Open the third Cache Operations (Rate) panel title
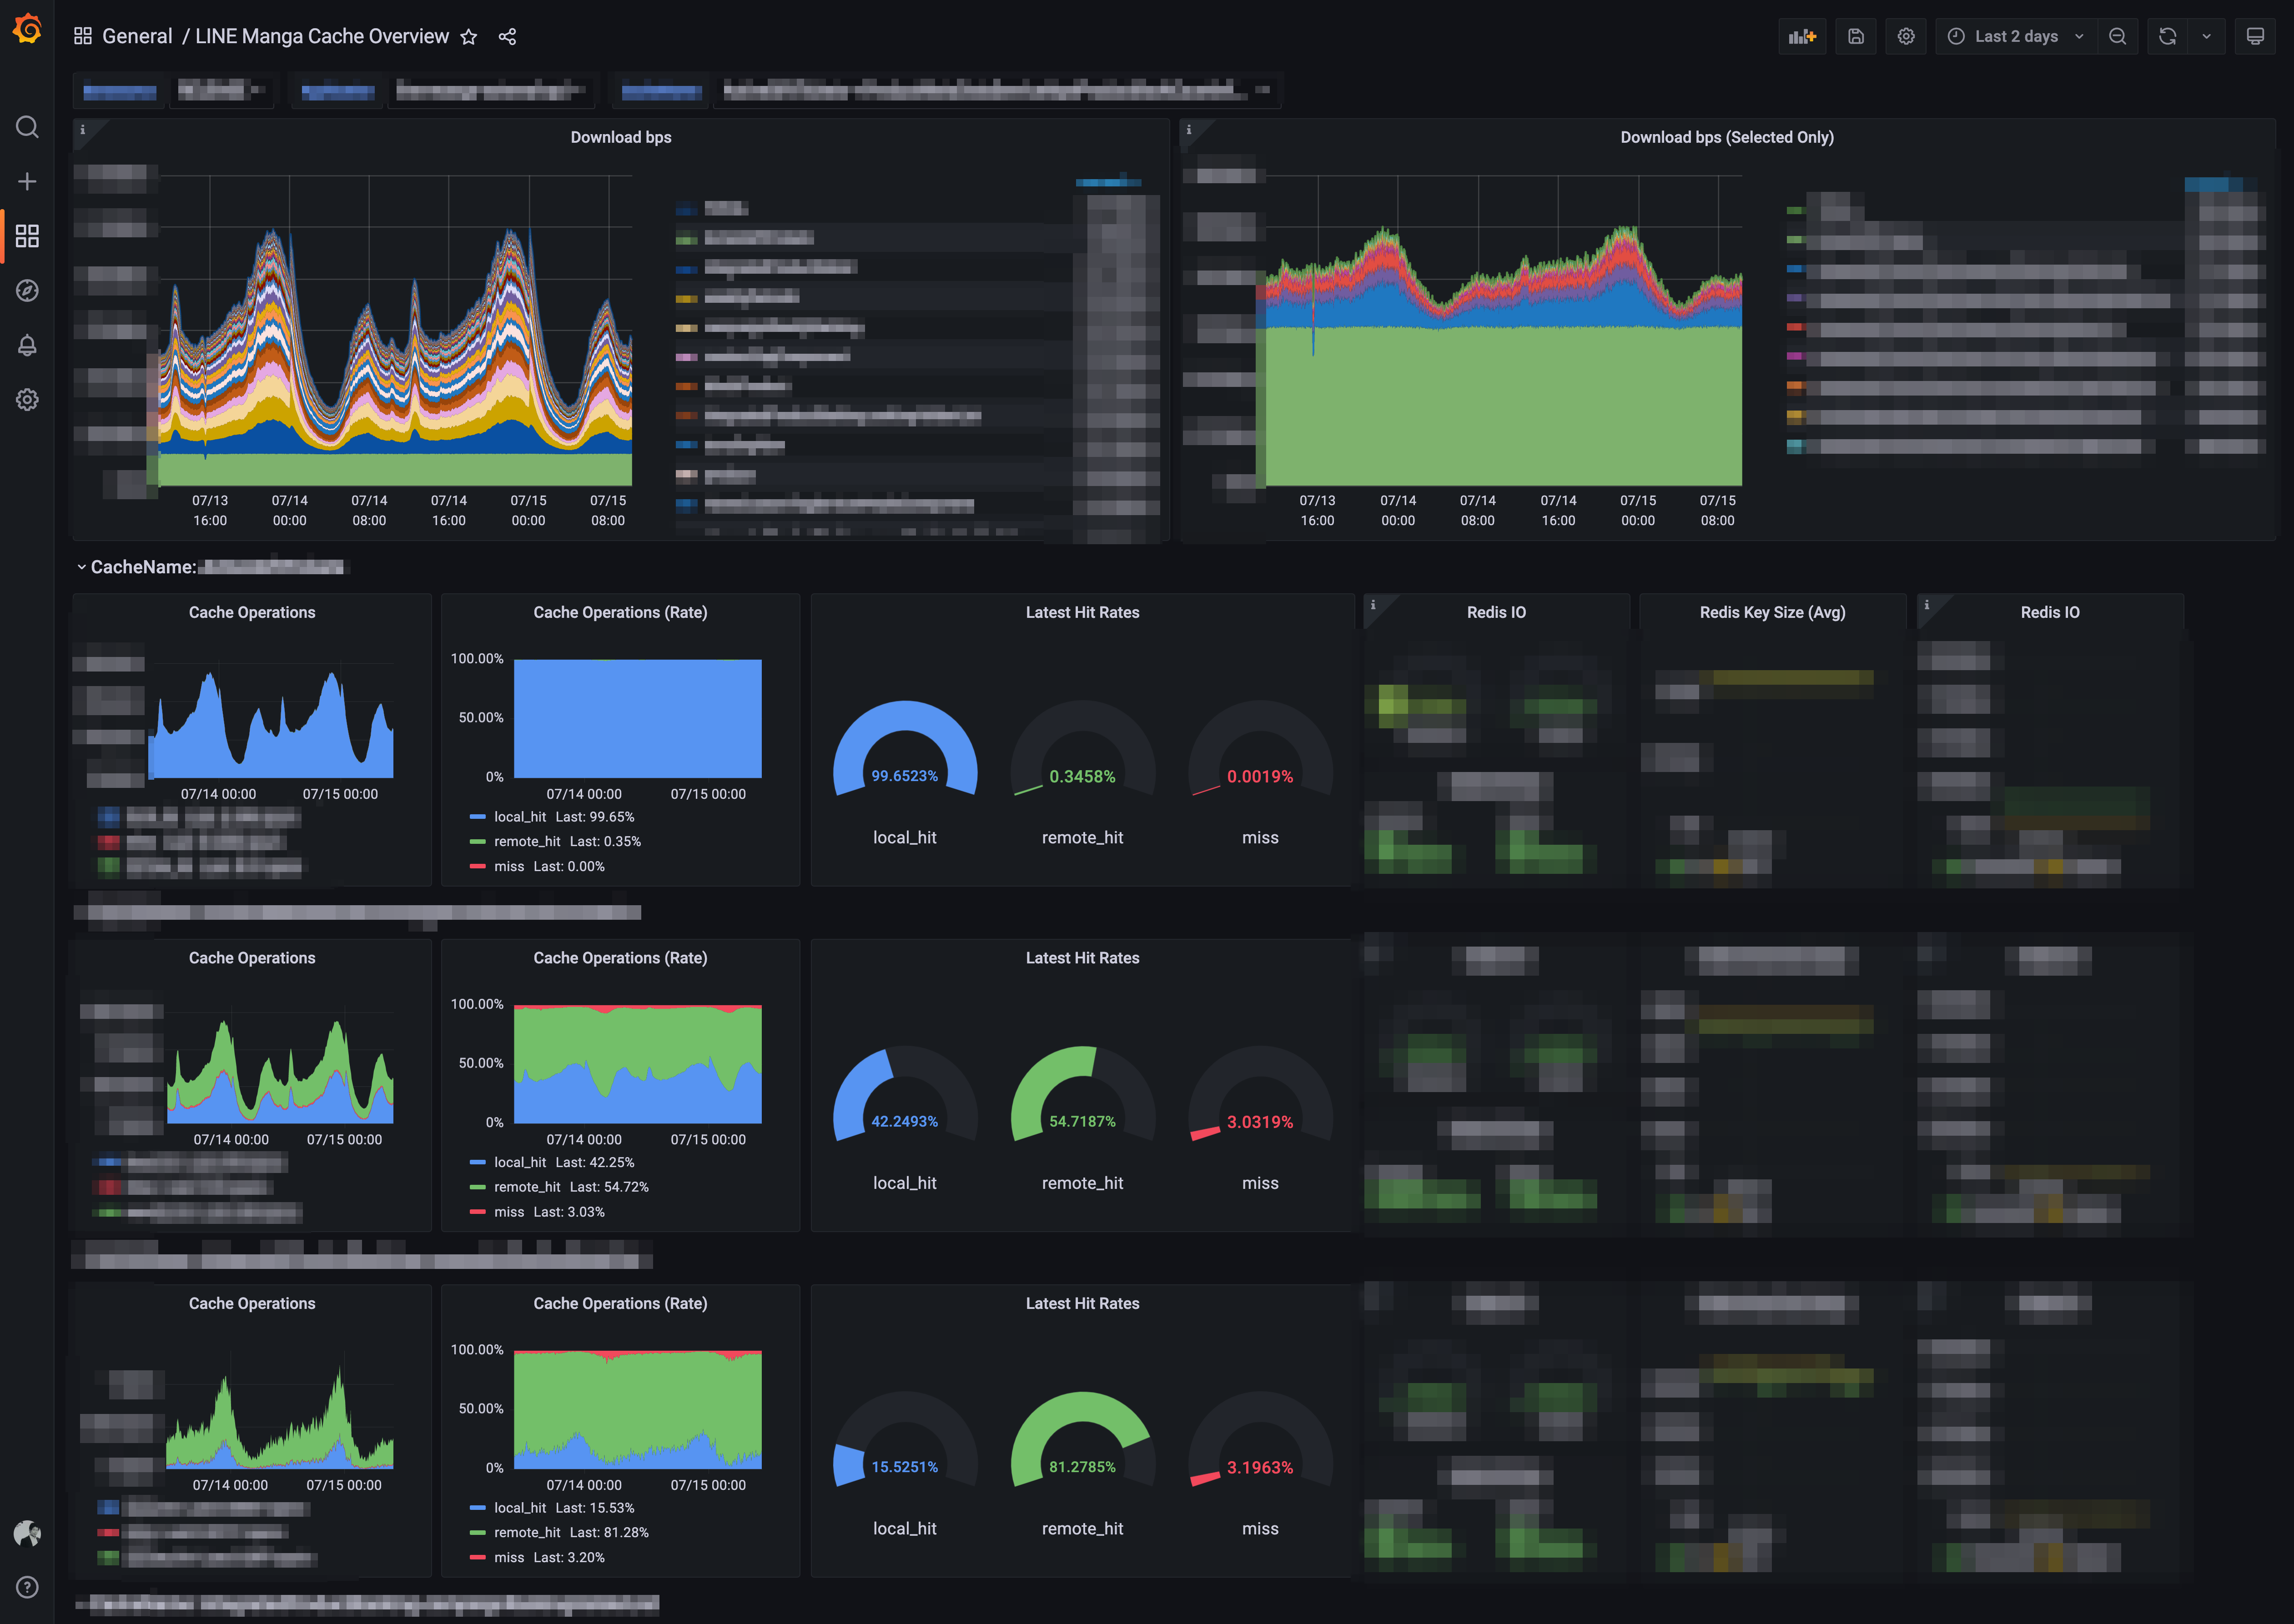The image size is (2294, 1624). click(x=619, y=1303)
